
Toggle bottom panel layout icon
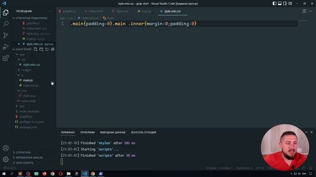(280, 3)
